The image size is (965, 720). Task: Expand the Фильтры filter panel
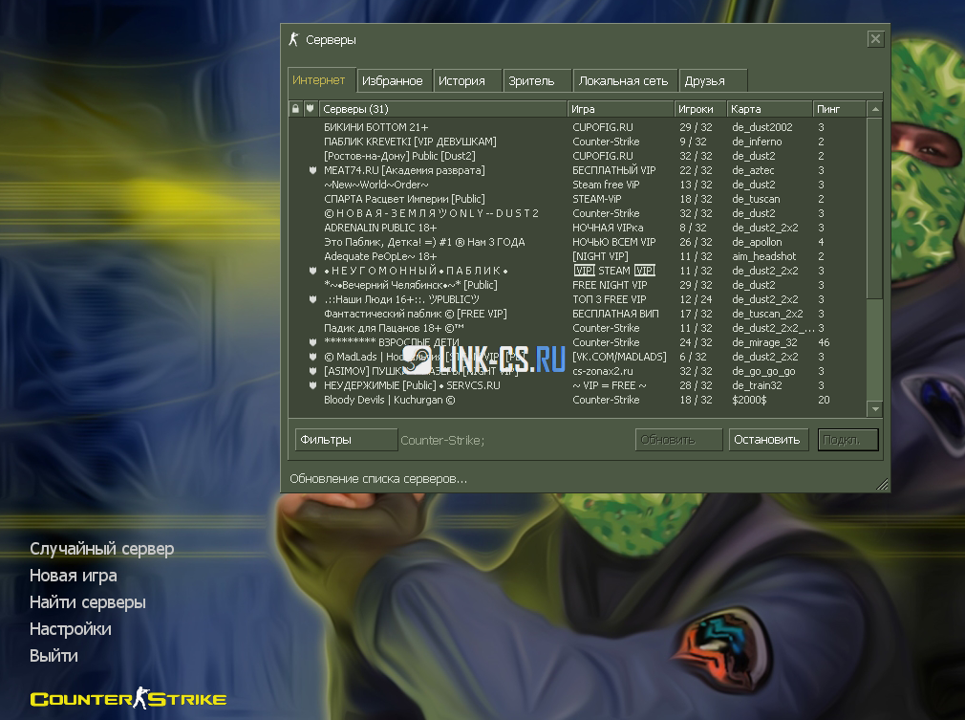[x=346, y=440]
